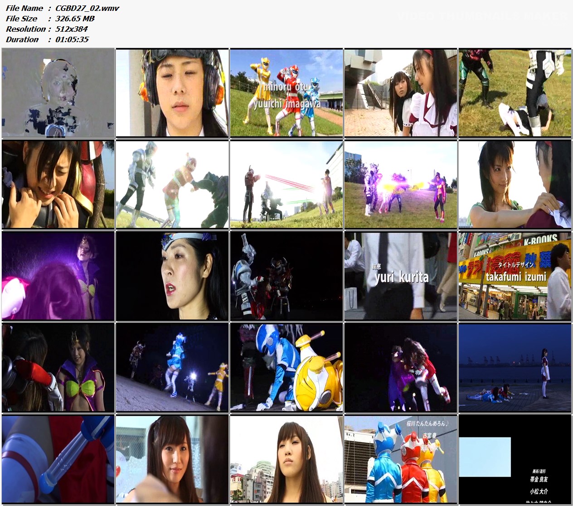
Task: Open thumbnail of smiling girl with hair clip
Action: (x=172, y=459)
